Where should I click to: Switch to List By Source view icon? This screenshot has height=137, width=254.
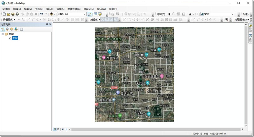[7, 29]
